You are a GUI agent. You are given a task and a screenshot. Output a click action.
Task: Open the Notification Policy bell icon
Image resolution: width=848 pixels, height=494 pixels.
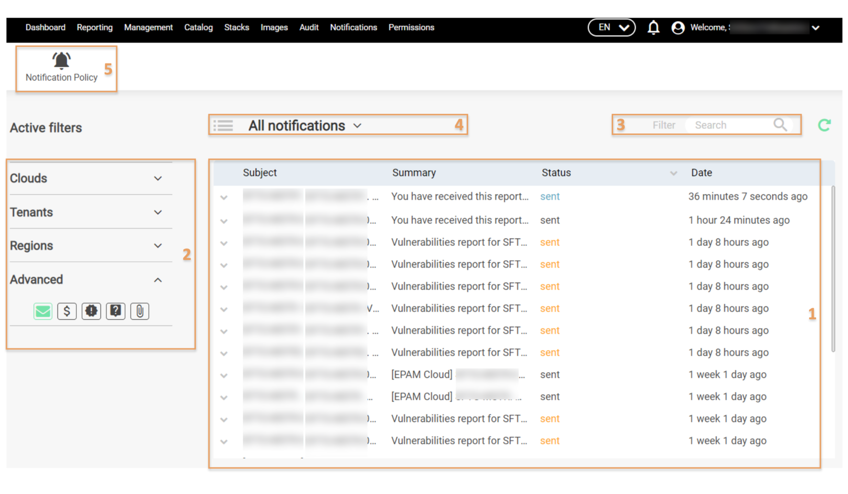click(62, 61)
